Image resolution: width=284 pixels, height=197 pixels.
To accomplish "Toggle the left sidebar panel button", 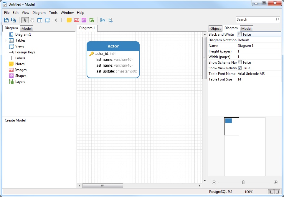I will coord(271,192).
